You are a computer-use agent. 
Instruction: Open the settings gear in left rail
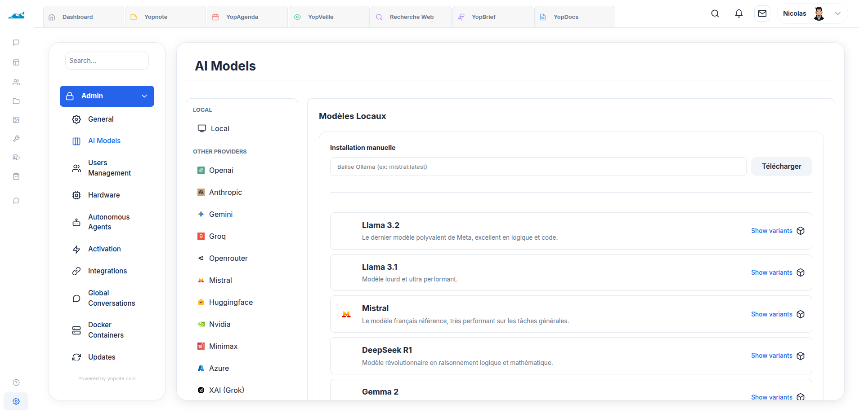(x=16, y=401)
